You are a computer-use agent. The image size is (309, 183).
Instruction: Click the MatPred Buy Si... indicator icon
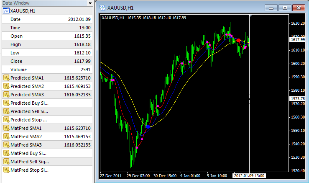click(x=6, y=153)
